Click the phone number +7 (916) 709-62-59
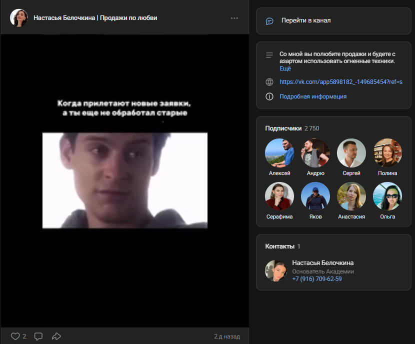Screen dimensions: 415x344 [316, 279]
